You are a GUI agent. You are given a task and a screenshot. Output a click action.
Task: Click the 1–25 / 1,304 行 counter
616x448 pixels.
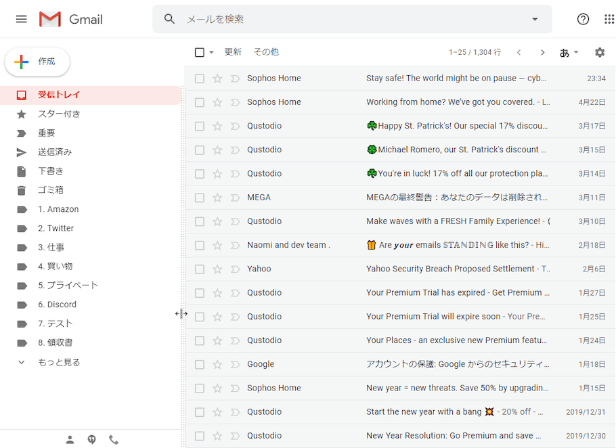[x=475, y=52]
